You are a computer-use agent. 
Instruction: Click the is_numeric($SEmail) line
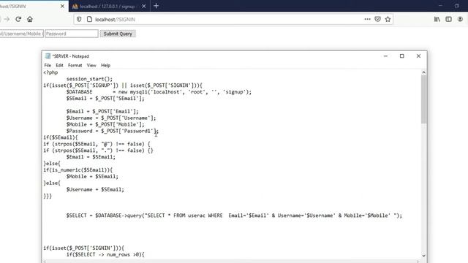pyautogui.click(x=78, y=170)
